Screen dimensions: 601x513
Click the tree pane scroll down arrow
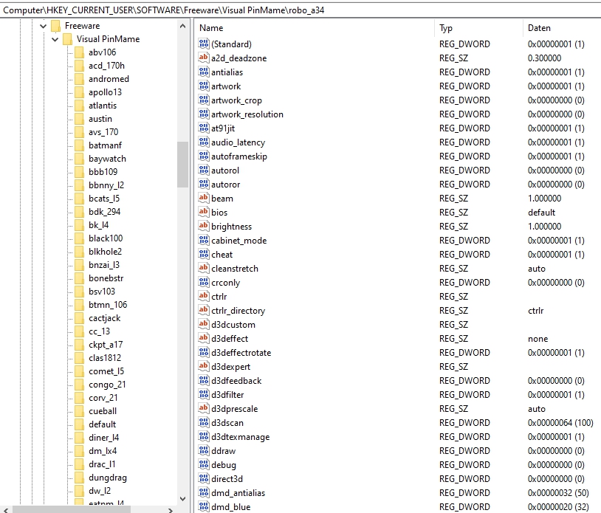coord(182,499)
